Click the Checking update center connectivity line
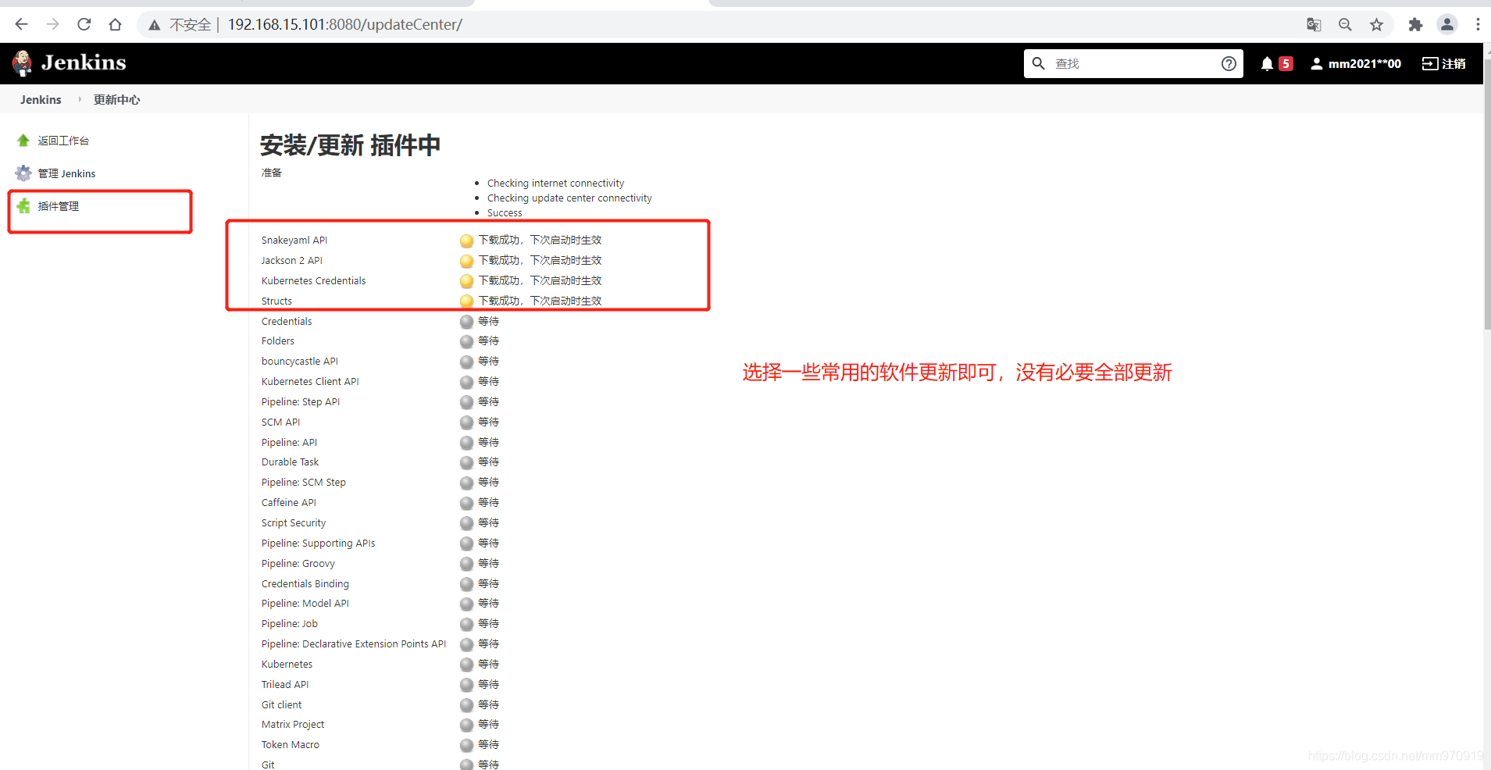 (569, 198)
